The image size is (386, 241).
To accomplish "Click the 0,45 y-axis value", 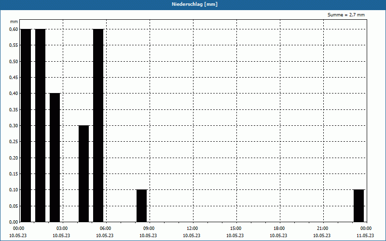I will click(14, 78).
